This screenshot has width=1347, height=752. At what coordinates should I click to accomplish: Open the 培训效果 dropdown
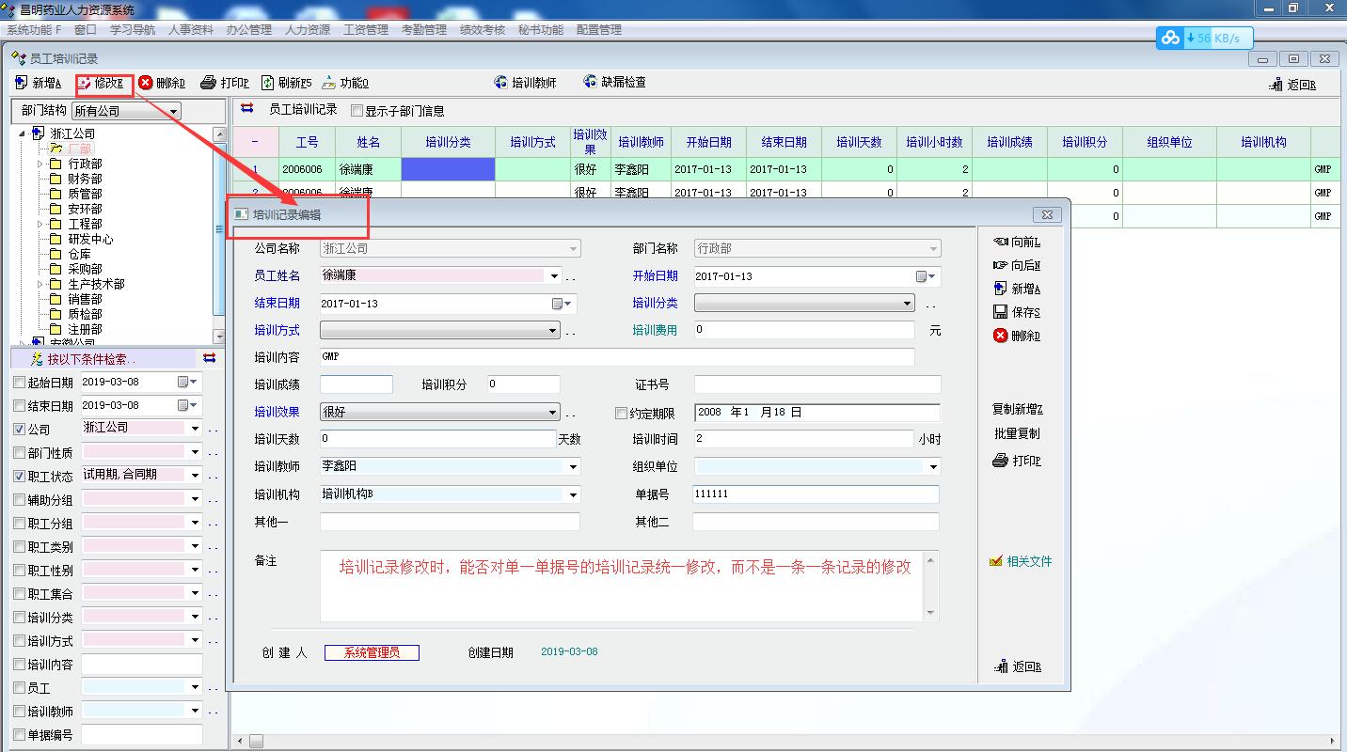553,413
